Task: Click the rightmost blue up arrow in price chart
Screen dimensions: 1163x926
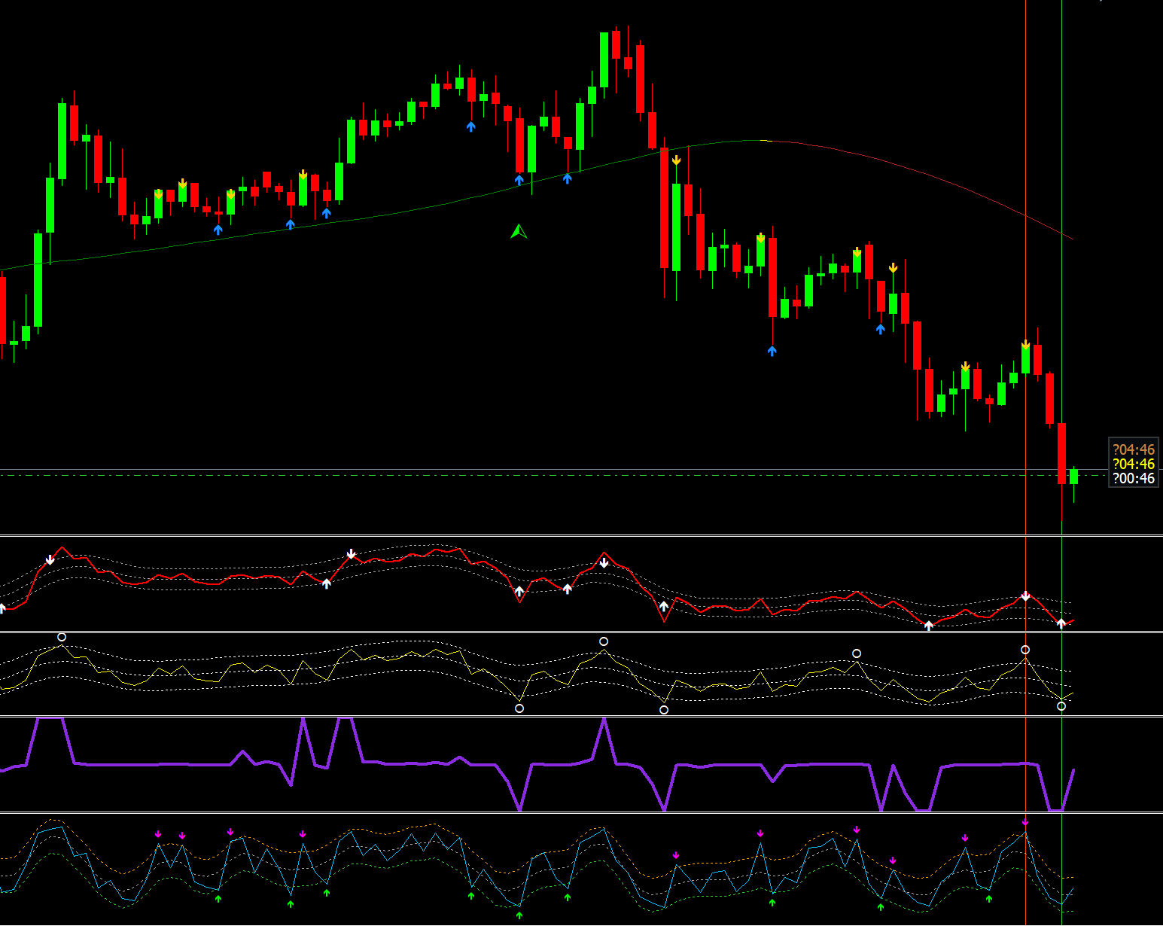Action: point(881,329)
